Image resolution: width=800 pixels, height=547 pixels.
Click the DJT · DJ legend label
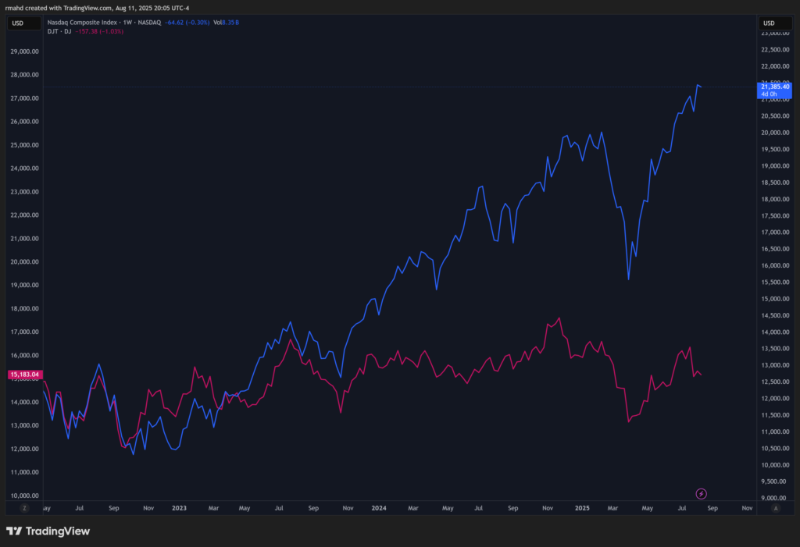(59, 31)
